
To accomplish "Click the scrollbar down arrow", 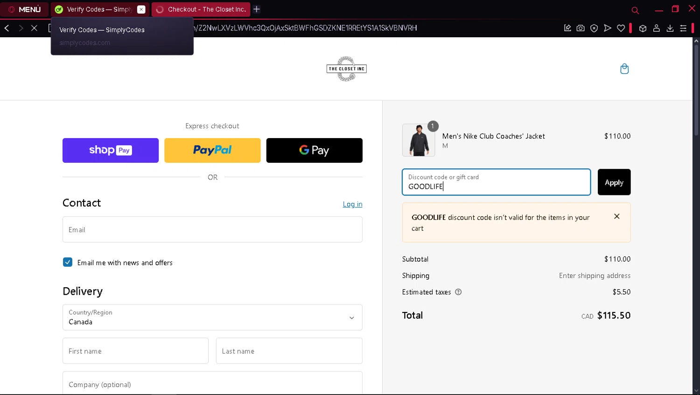I will [x=696, y=391].
